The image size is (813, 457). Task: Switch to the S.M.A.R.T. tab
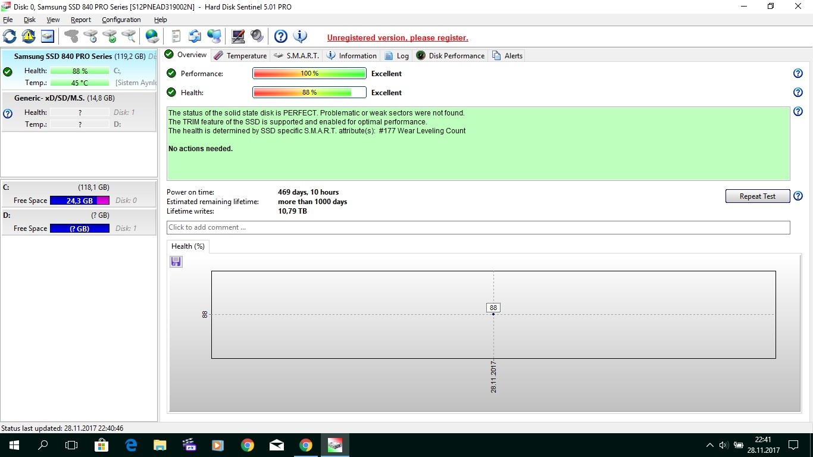(296, 56)
